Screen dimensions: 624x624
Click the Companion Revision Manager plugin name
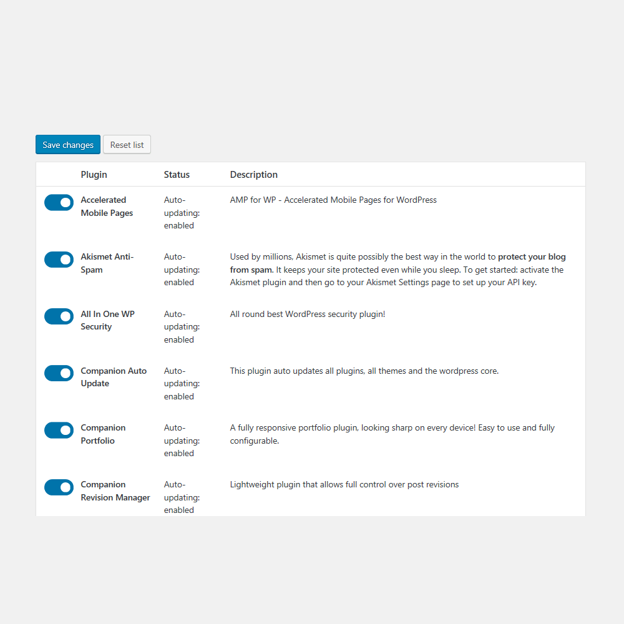tap(115, 491)
